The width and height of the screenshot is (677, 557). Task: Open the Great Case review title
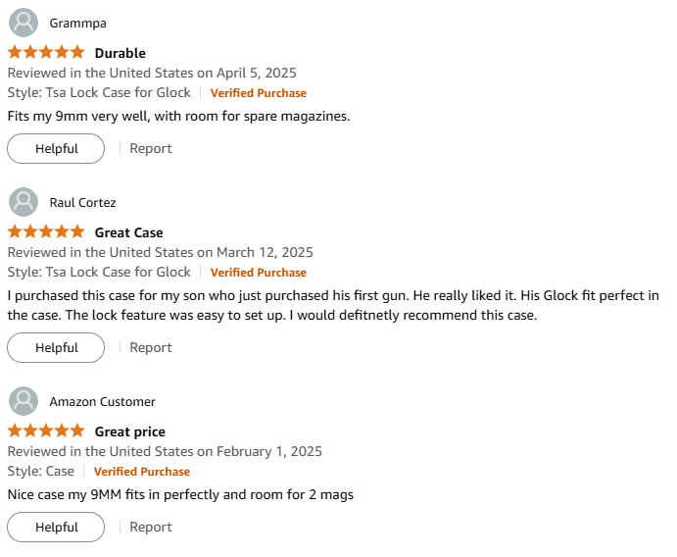[x=128, y=232]
